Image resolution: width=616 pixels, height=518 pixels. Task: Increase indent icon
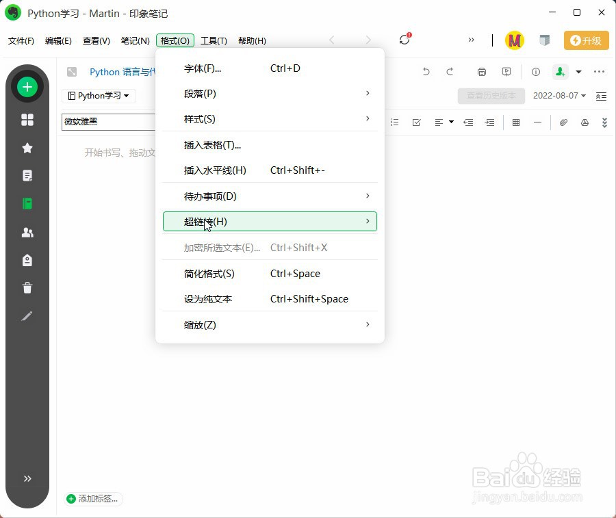click(489, 122)
